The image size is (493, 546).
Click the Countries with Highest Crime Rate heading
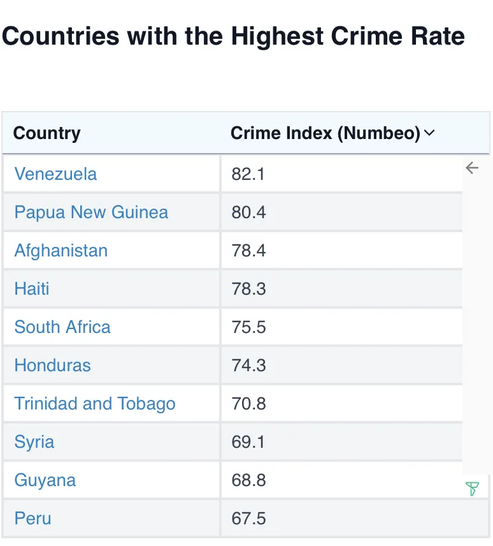(x=233, y=36)
